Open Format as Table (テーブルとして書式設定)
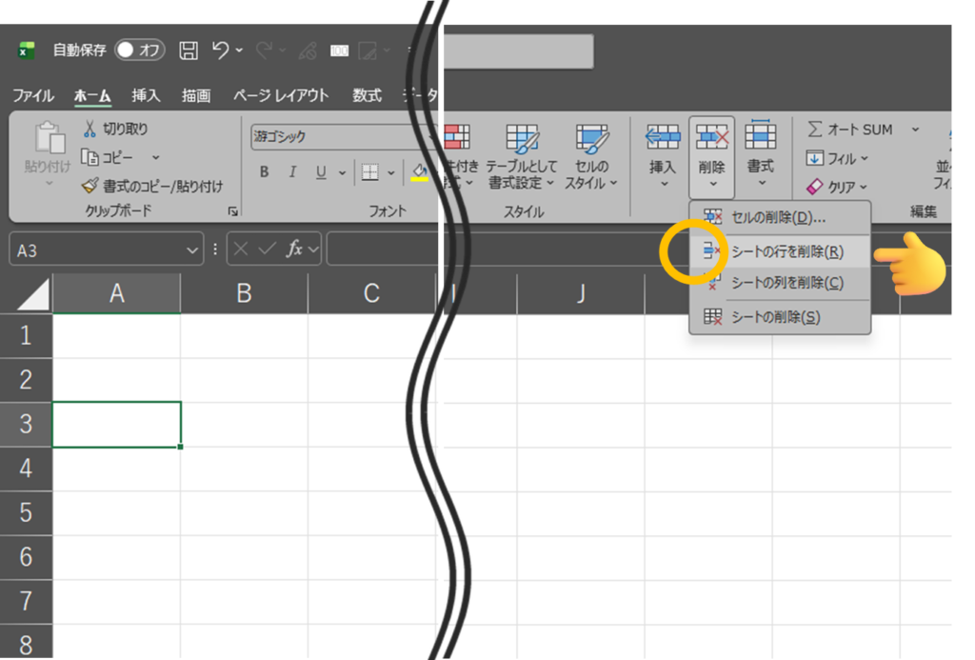The width and height of the screenshot is (975, 660). tap(521, 158)
